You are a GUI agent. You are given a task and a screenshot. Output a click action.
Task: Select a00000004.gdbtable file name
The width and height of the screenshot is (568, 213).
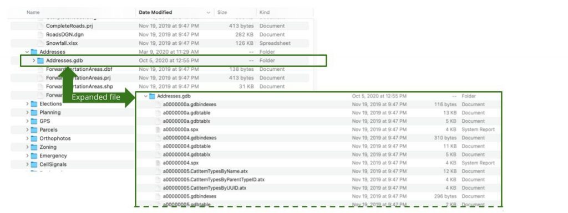click(x=186, y=146)
